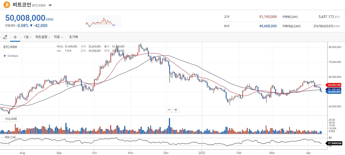Viewport: 345px width, 155px height.
Task: Zoom out chart with minus button
Action: click(169, 110)
